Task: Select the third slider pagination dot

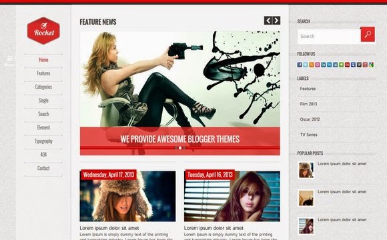Action: pos(184,148)
